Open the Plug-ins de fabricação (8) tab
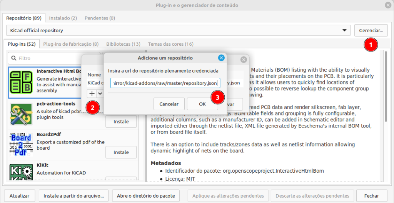Screen dimensions: 394x203 [71, 44]
